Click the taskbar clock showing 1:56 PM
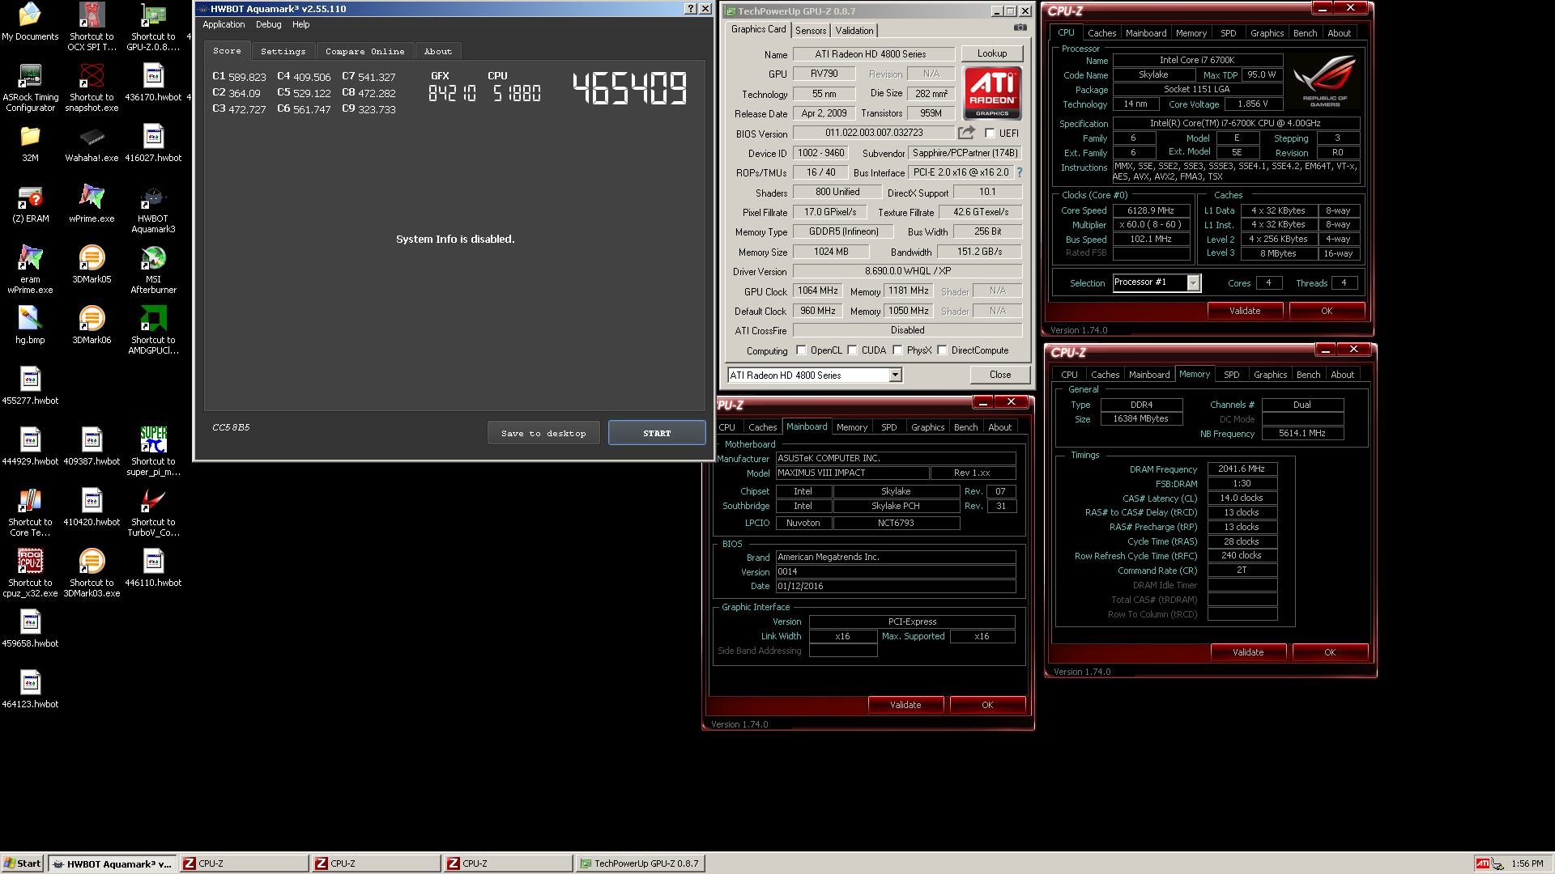This screenshot has width=1555, height=874. point(1527,863)
